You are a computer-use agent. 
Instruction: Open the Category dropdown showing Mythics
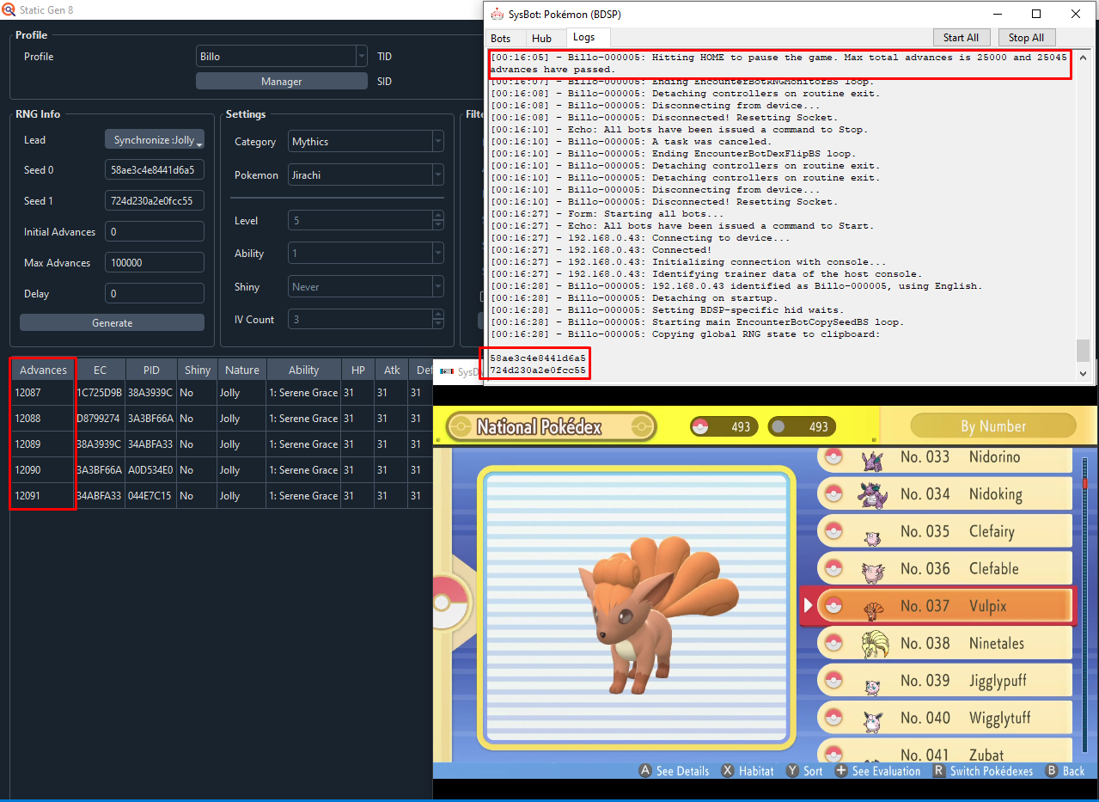tap(366, 142)
